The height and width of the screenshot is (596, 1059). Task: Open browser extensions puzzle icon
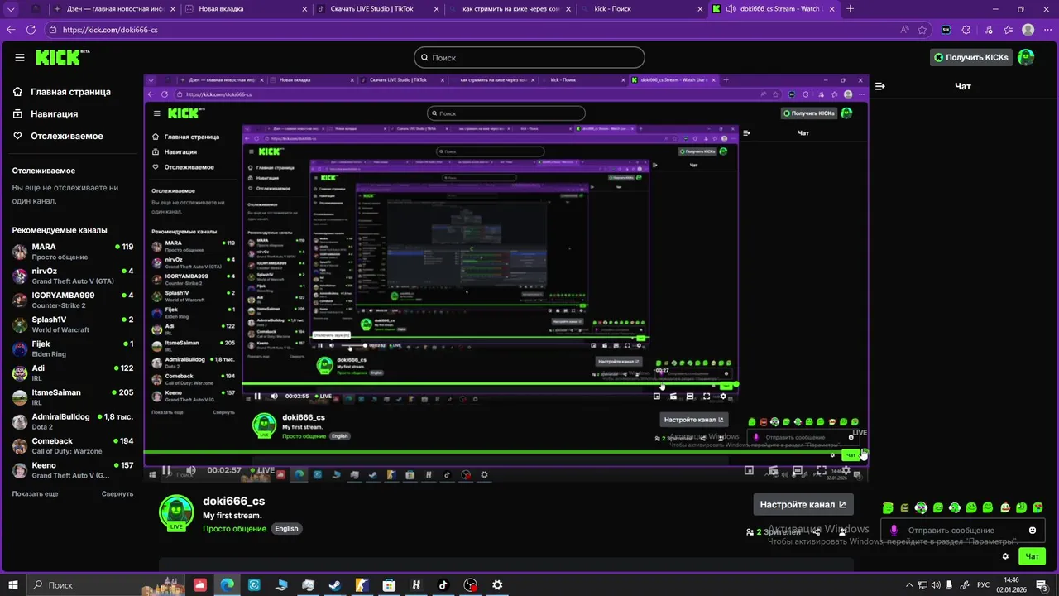point(966,29)
